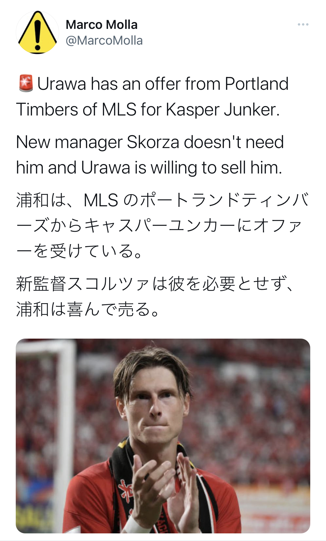Open the three-dot more options menu

(x=303, y=25)
